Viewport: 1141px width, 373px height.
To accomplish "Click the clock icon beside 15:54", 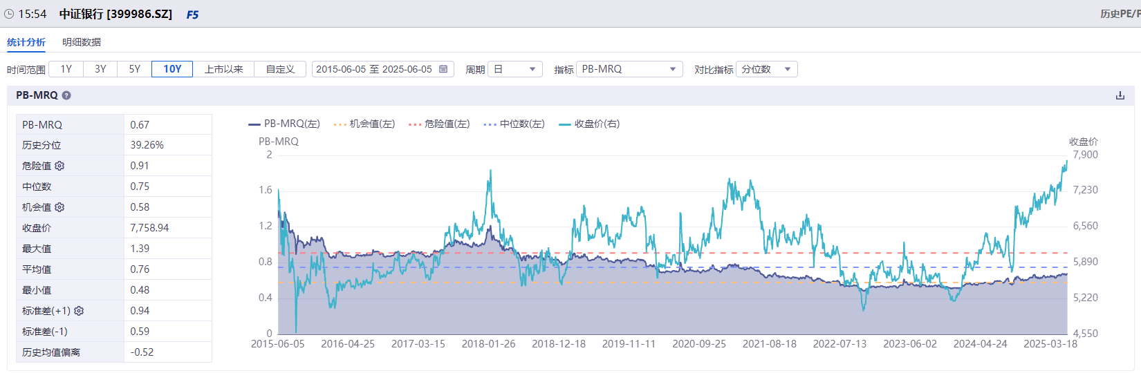I will click(x=9, y=14).
